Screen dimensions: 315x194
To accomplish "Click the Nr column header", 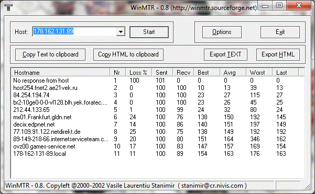I will point(118,72).
